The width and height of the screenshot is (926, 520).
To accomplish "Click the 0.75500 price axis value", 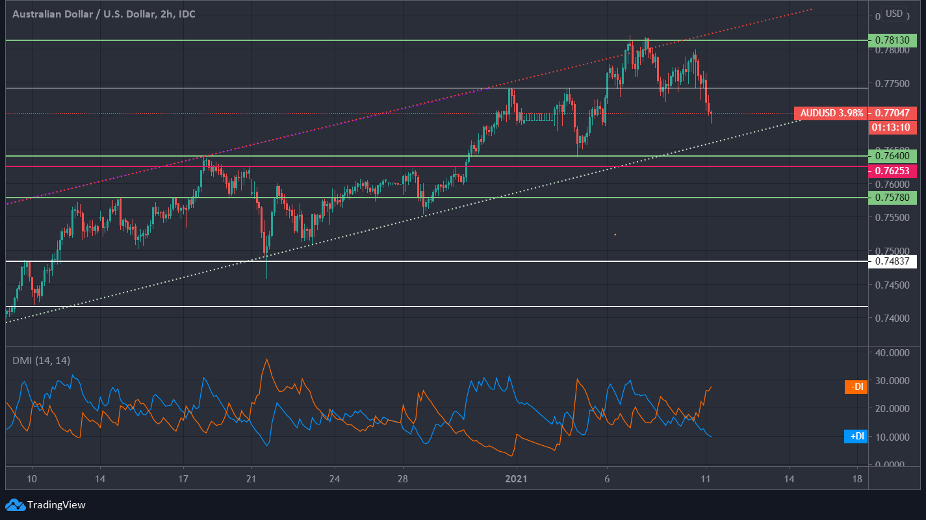I will pos(892,217).
